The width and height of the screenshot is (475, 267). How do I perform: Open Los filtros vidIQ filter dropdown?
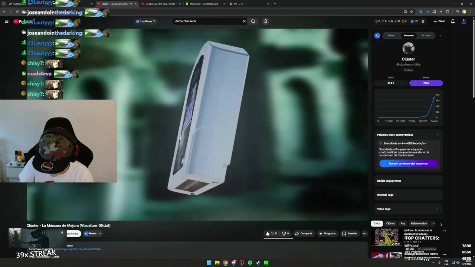tap(145, 22)
